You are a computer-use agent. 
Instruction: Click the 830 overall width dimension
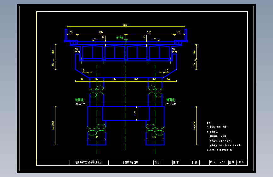pyautogui.click(x=125, y=25)
